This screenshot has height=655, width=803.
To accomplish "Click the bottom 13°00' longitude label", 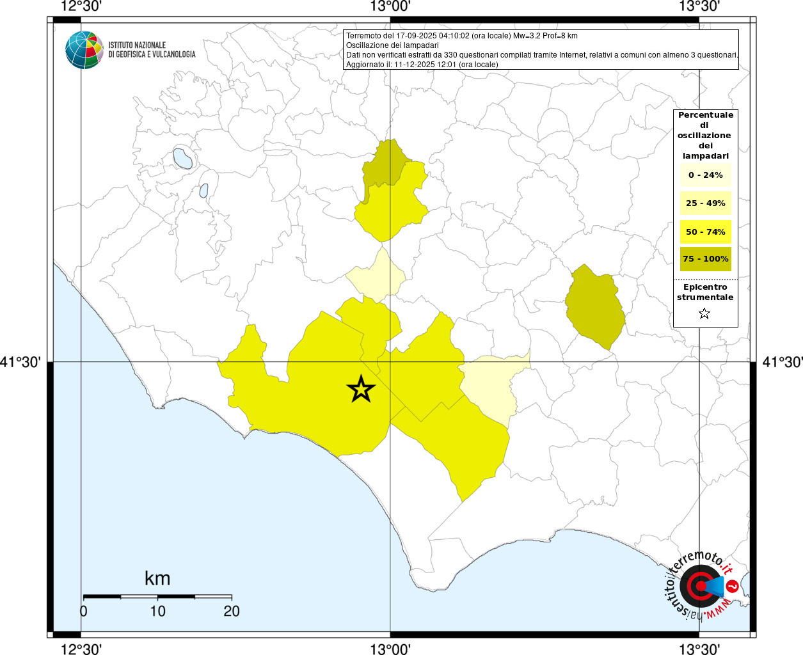I will tap(390, 649).
